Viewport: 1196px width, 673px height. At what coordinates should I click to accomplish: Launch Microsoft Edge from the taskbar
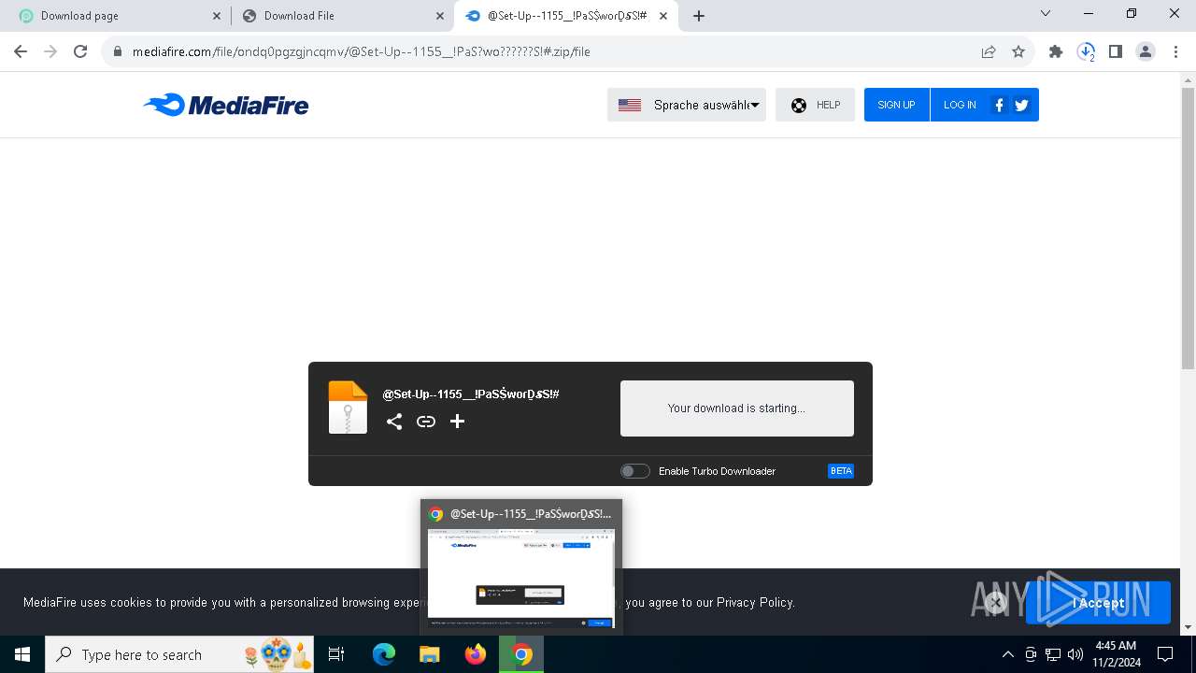coord(384,654)
